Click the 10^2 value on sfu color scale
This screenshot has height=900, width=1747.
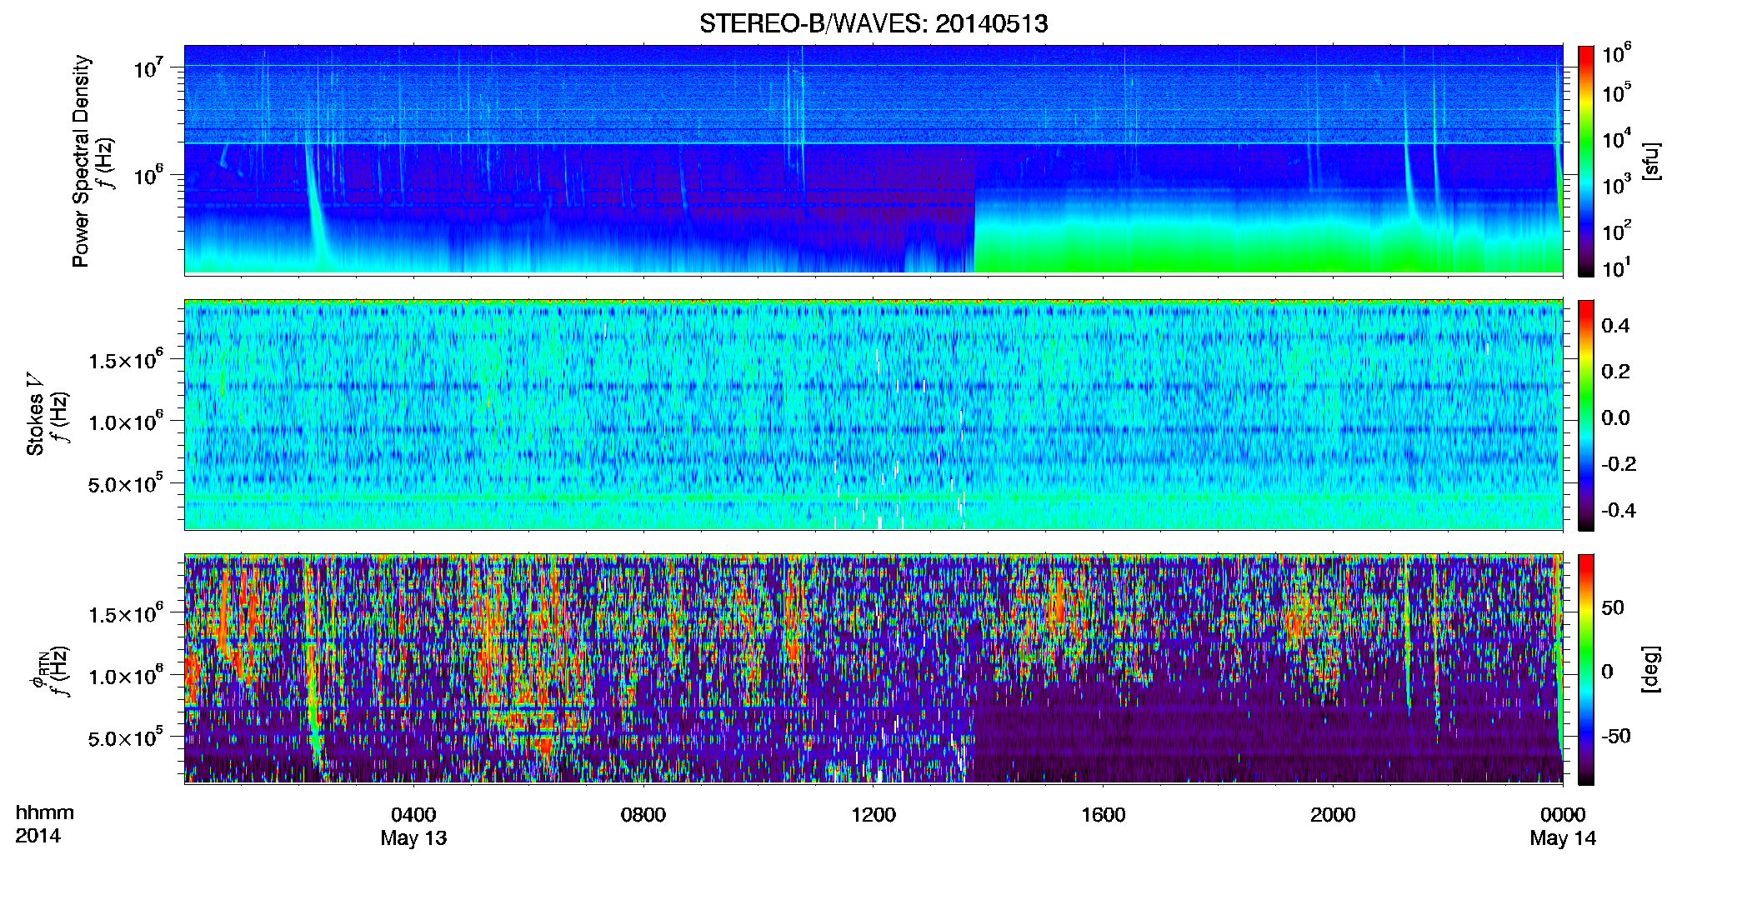[1617, 231]
